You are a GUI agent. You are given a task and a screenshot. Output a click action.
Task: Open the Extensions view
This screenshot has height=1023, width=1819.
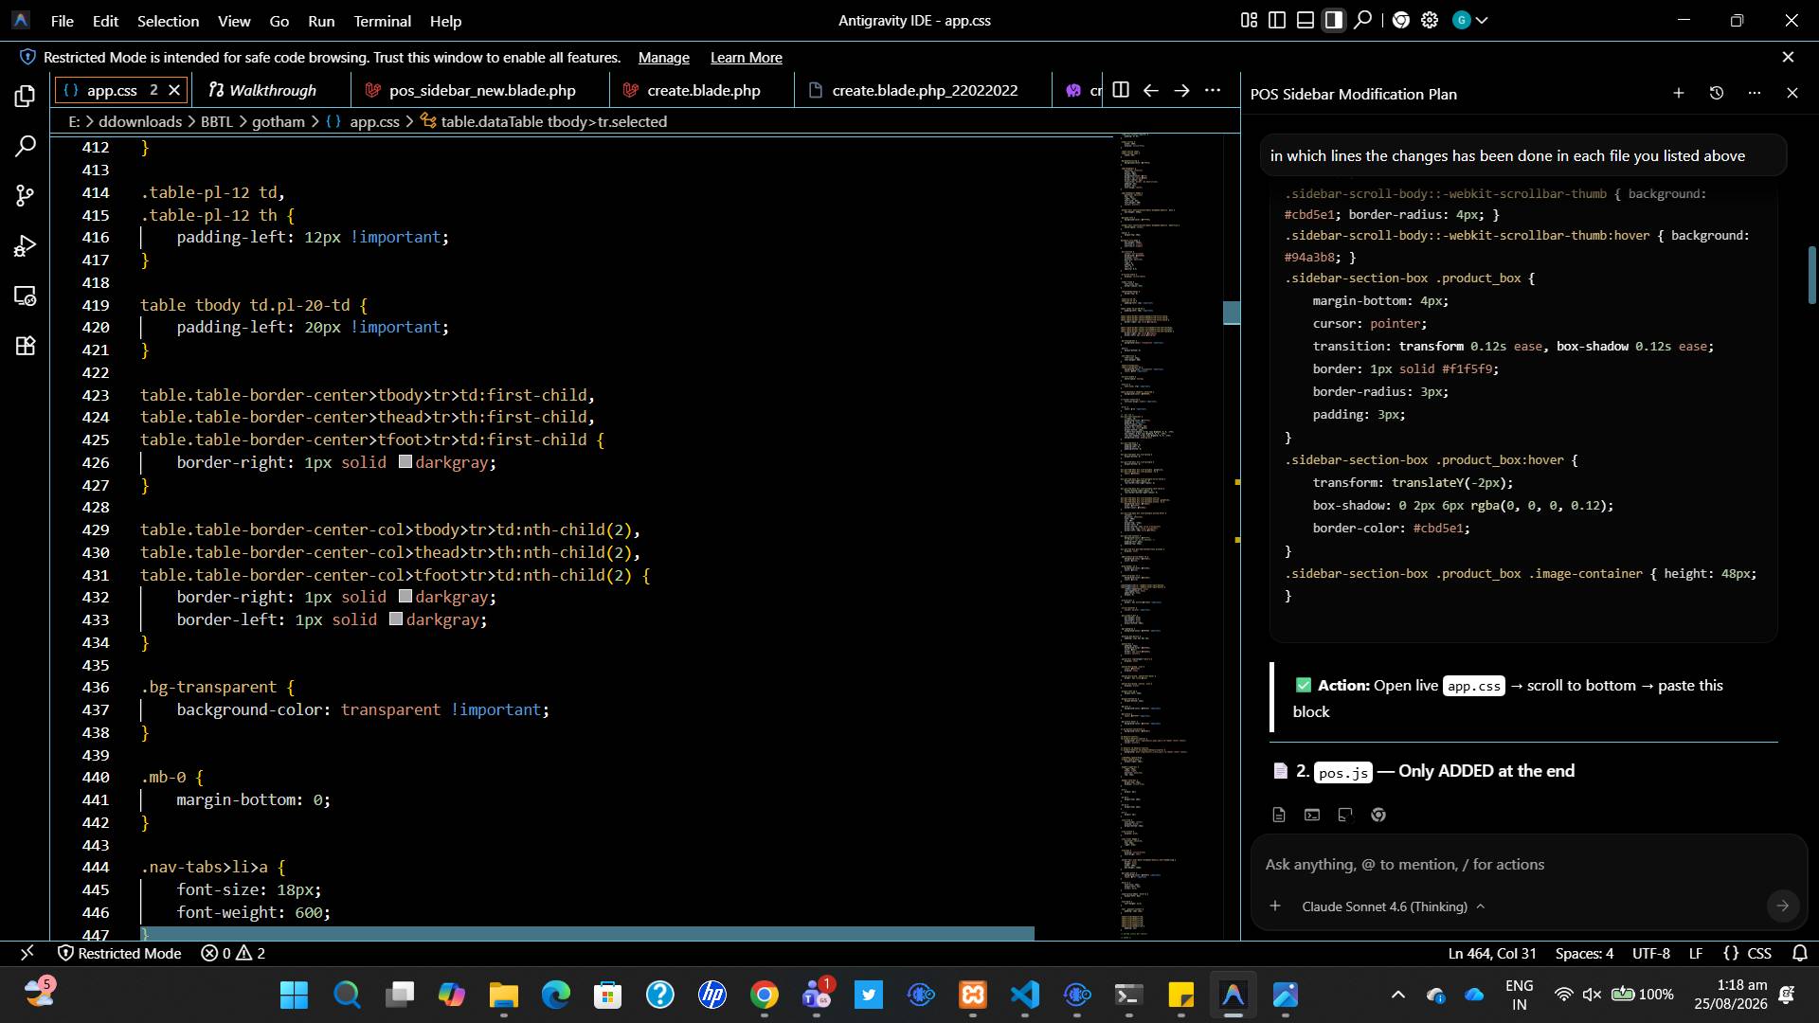[x=26, y=346]
